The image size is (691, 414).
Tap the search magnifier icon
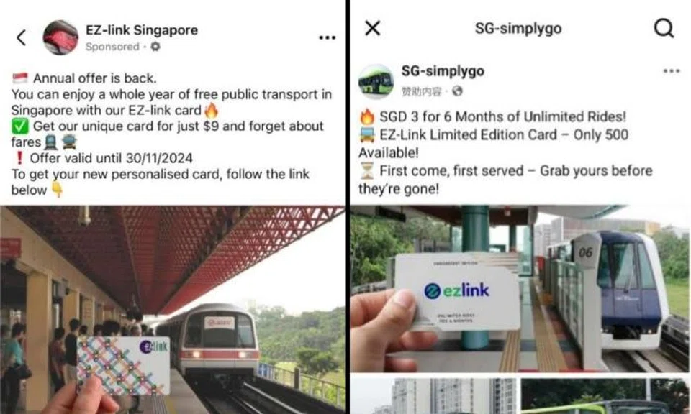[x=664, y=28]
